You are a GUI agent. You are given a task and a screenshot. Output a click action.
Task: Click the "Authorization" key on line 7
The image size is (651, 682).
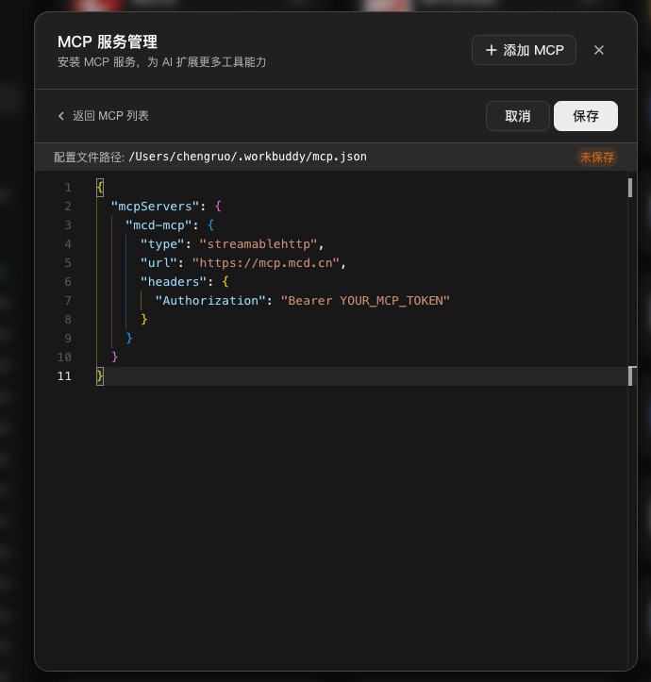click(210, 301)
